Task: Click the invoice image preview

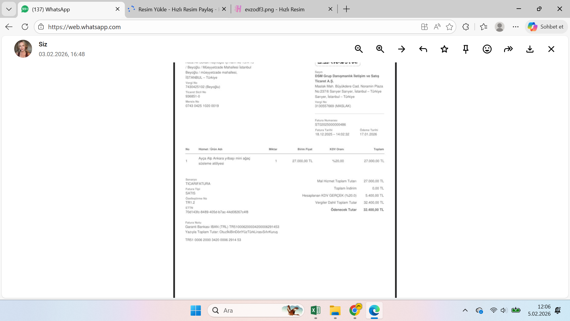Action: click(285, 180)
